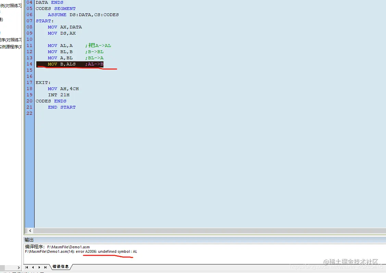
Task: Click comment ;BL->A
Action: pos(94,58)
